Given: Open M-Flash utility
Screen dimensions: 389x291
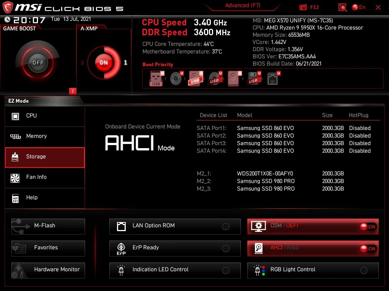Looking at the screenshot, I should 48,227.
